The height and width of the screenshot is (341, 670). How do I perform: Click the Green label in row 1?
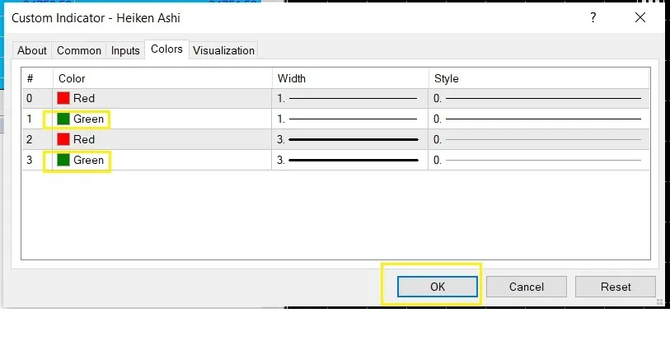click(88, 119)
